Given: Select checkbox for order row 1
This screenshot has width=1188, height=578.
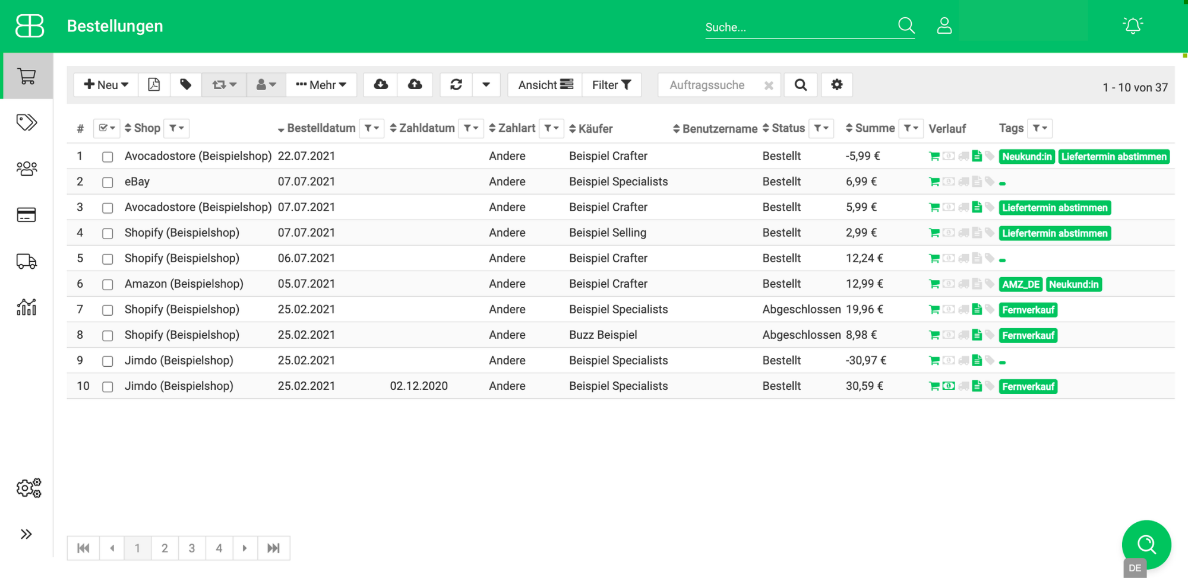Looking at the screenshot, I should point(108,157).
